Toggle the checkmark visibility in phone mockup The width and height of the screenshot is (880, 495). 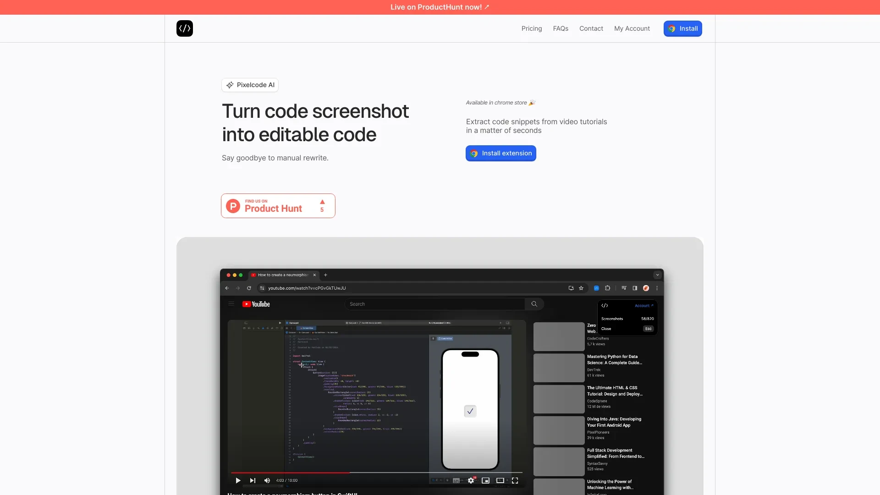(x=470, y=411)
